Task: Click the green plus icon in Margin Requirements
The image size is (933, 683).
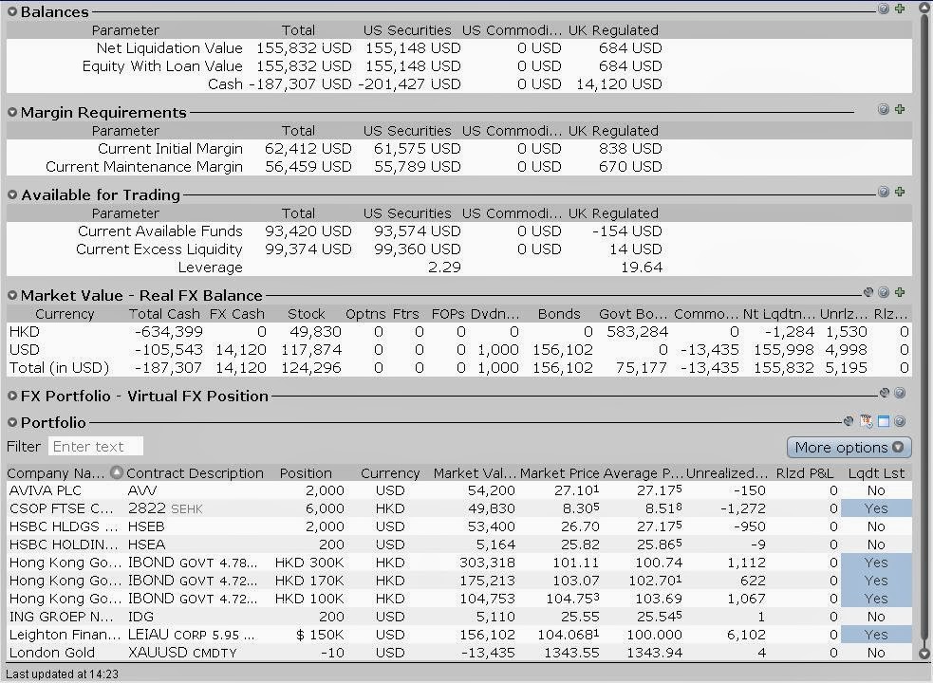Action: point(900,109)
